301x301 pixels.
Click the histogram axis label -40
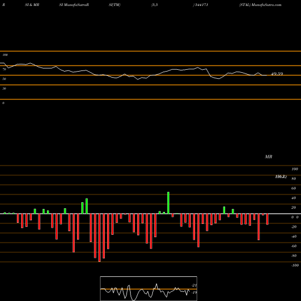coord(294,237)
